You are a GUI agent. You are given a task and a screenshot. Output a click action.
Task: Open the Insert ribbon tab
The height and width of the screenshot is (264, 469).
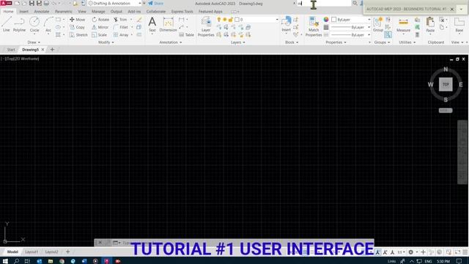click(x=23, y=12)
